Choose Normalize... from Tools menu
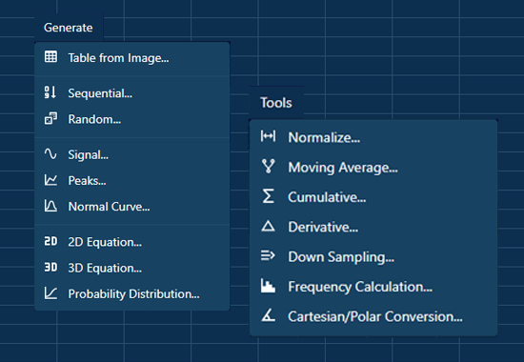Viewport: 524px width, 362px height. [373, 137]
